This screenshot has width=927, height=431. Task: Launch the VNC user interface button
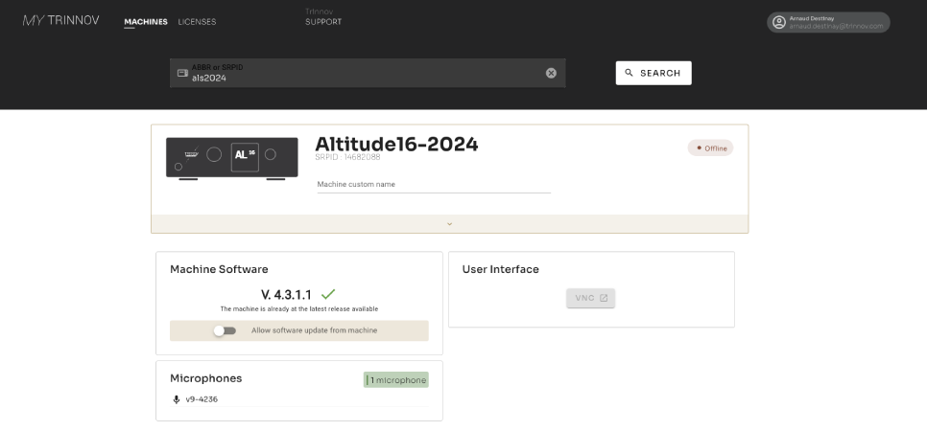click(590, 298)
